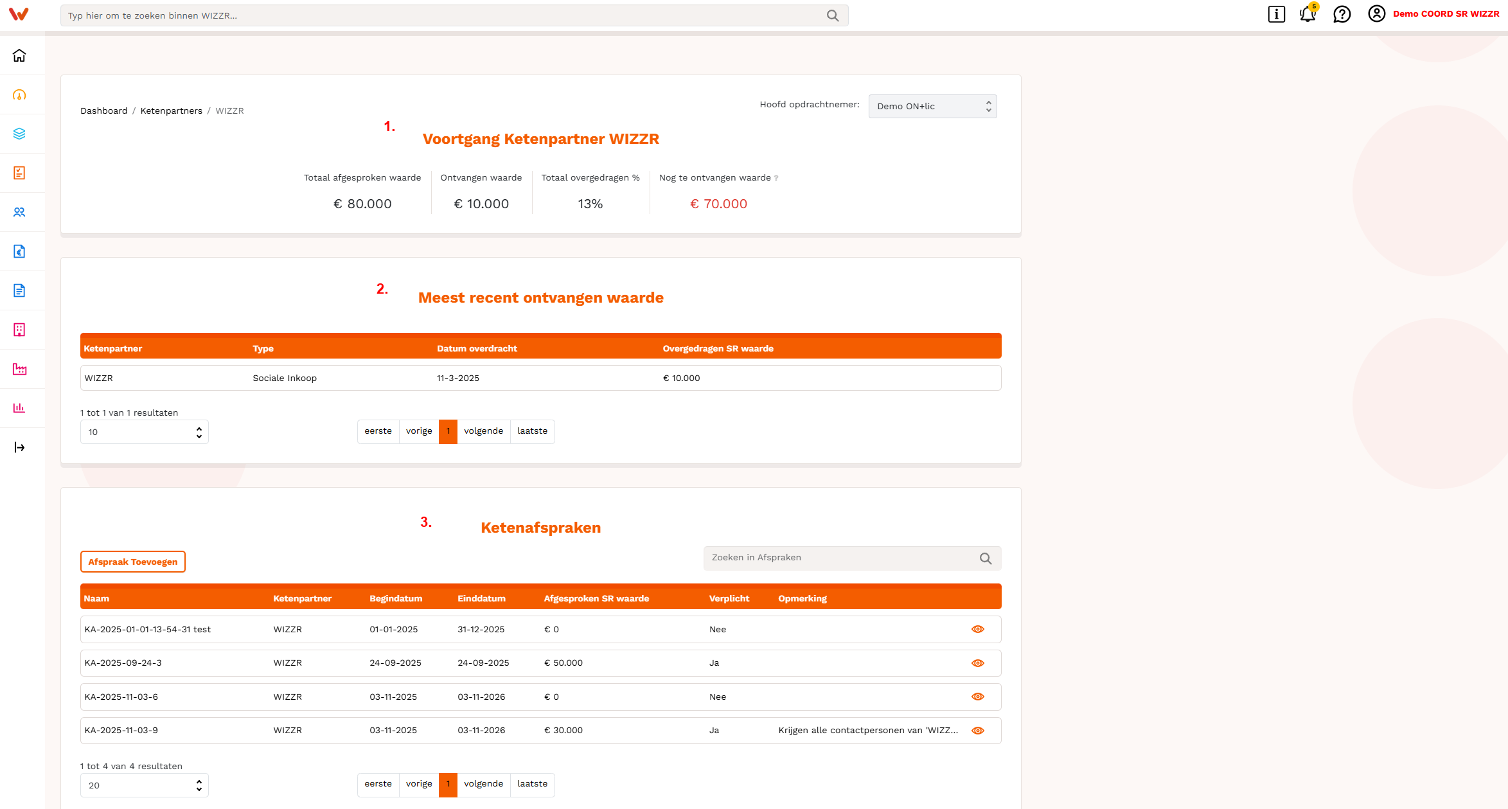Select row name KA-2025-11-03-6
1508x809 pixels.
coord(121,697)
